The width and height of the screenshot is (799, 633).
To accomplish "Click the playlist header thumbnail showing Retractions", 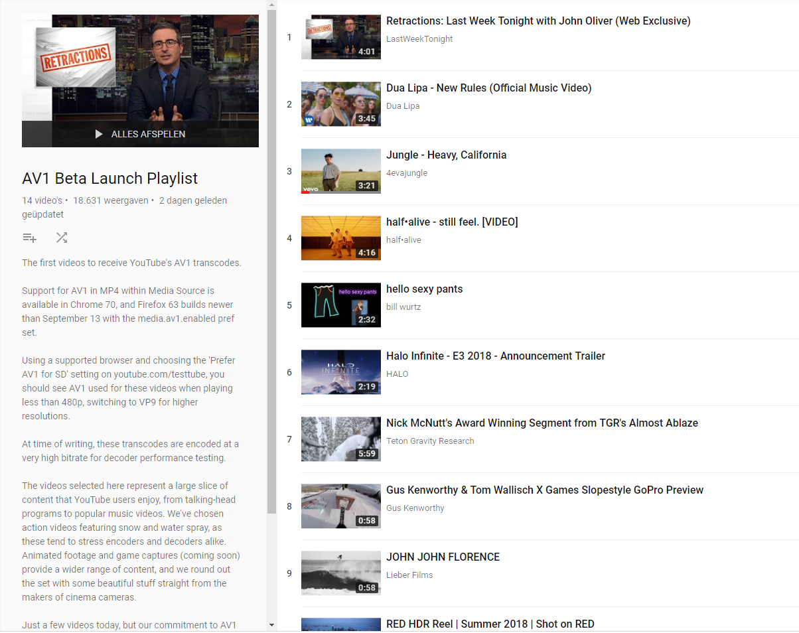I will 140,73.
